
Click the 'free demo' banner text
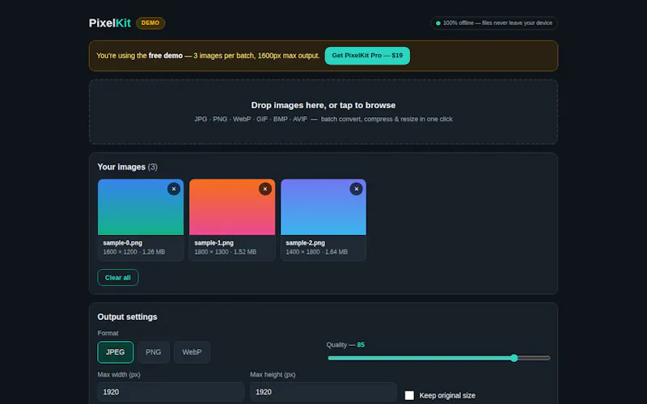coord(166,56)
